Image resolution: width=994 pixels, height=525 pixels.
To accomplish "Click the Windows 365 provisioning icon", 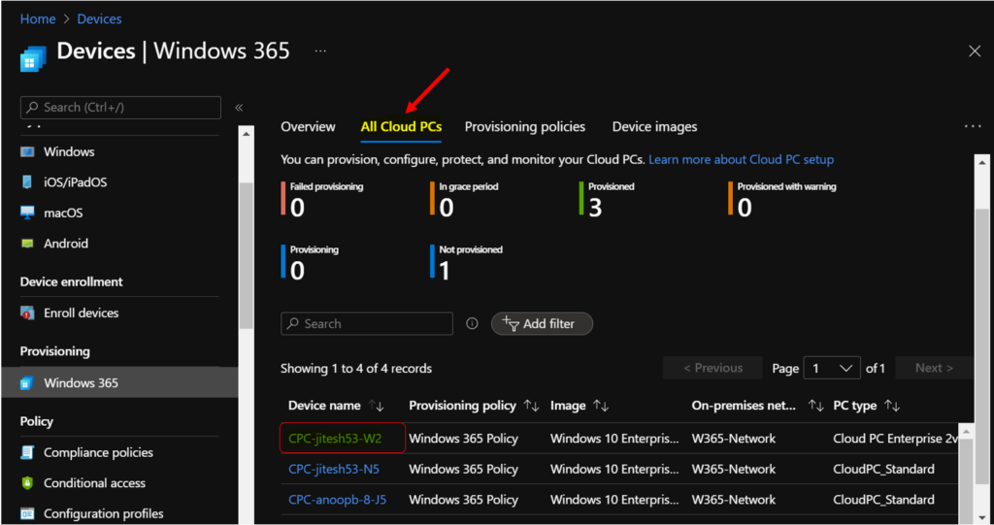I will (x=27, y=383).
